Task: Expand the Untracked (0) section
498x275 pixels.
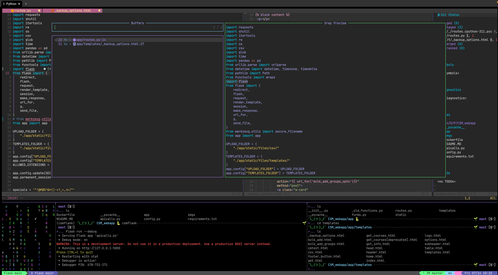Action: pos(455,48)
